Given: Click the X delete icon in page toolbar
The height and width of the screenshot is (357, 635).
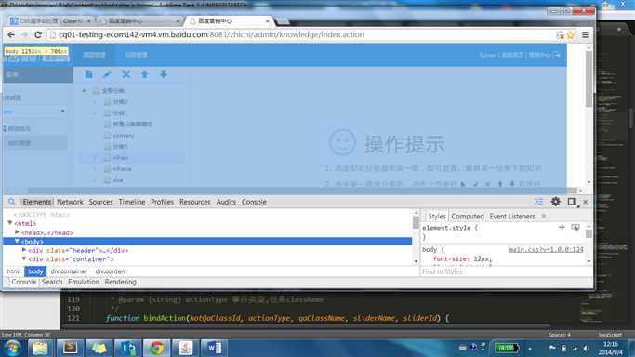Looking at the screenshot, I should click(126, 74).
